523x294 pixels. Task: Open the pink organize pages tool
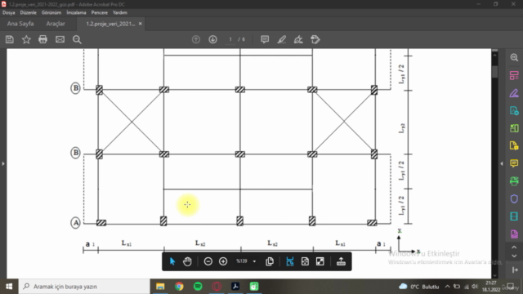pyautogui.click(x=514, y=75)
